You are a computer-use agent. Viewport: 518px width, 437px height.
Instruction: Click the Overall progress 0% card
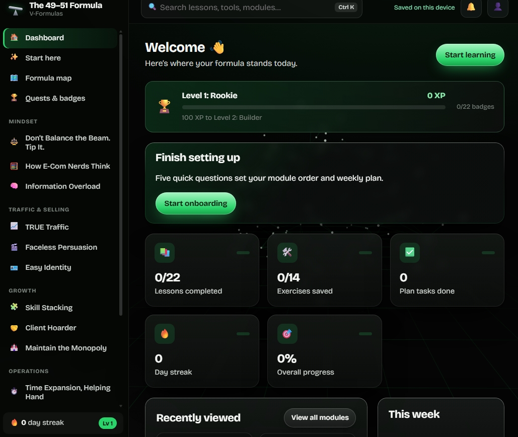(x=324, y=351)
